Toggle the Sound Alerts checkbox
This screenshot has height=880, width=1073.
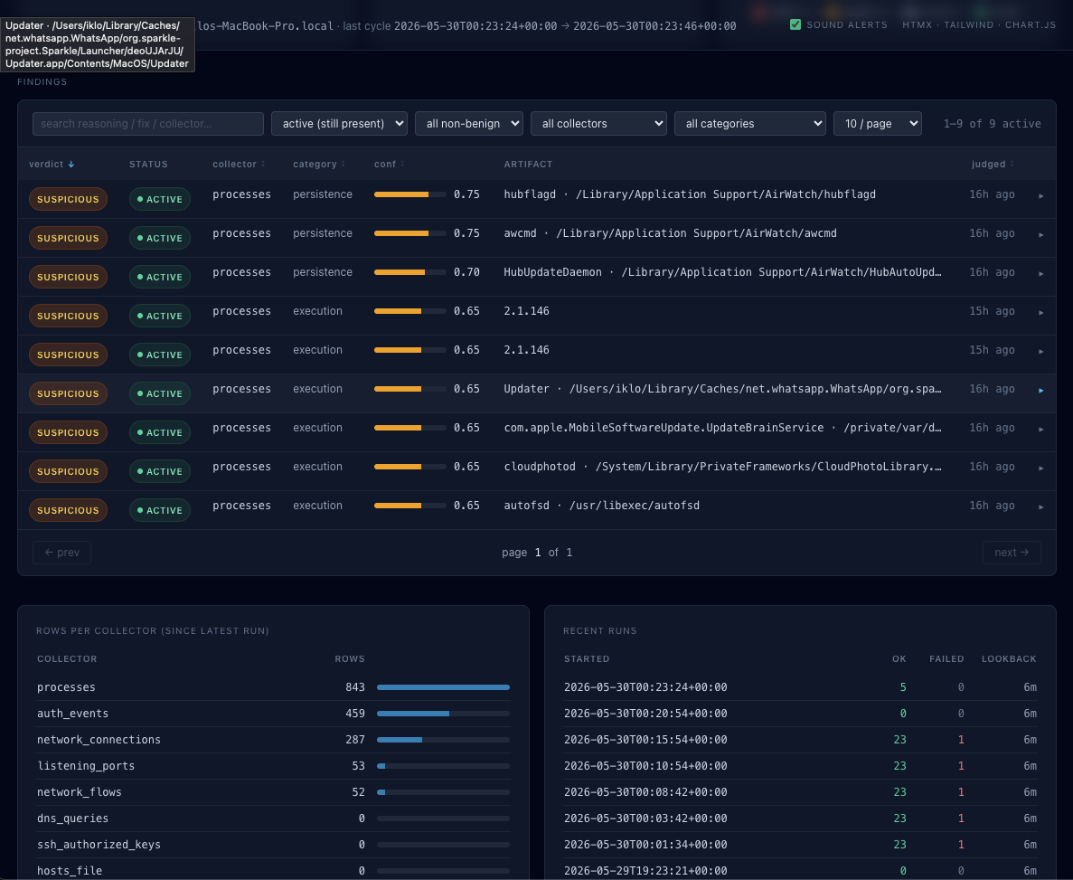[795, 24]
